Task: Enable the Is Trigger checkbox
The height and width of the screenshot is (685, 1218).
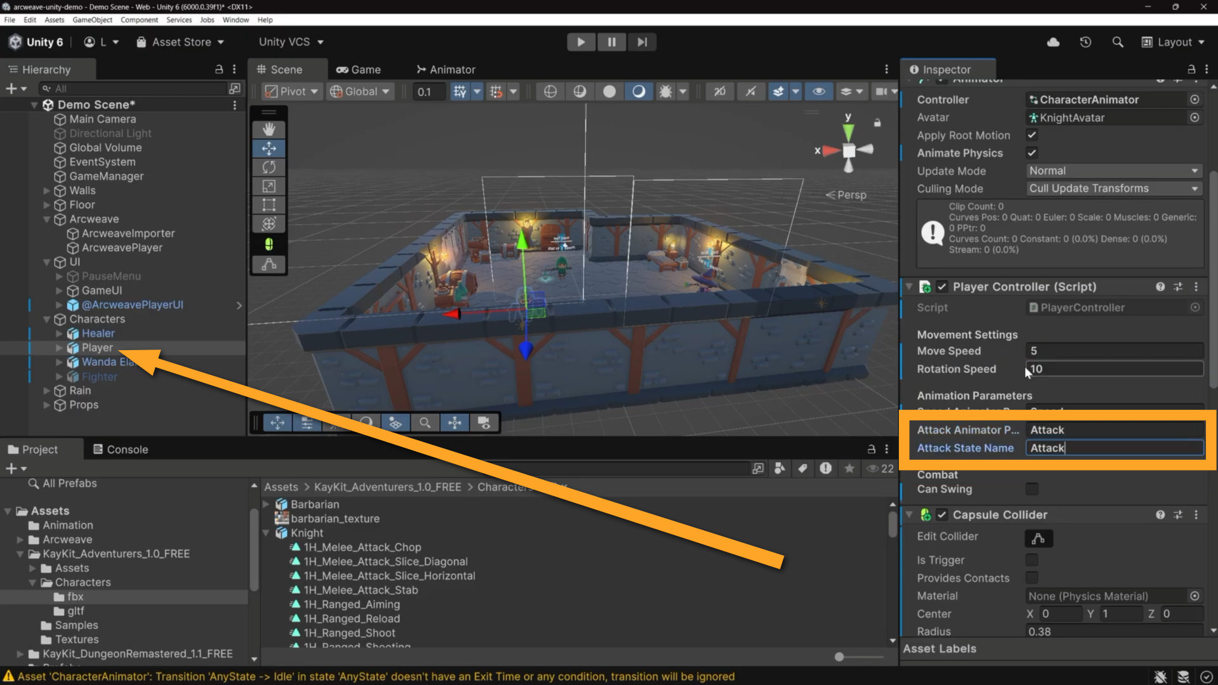Action: click(1032, 560)
